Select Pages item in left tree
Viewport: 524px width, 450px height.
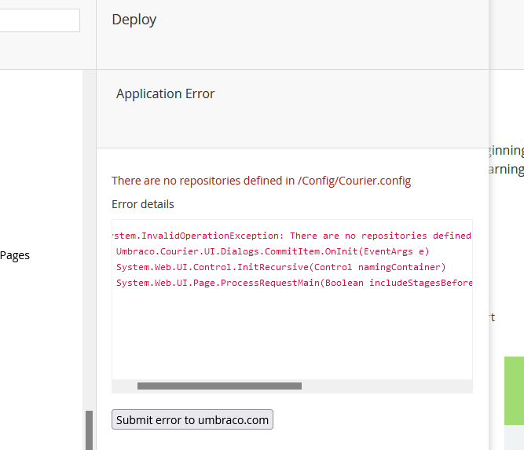pyautogui.click(x=15, y=255)
